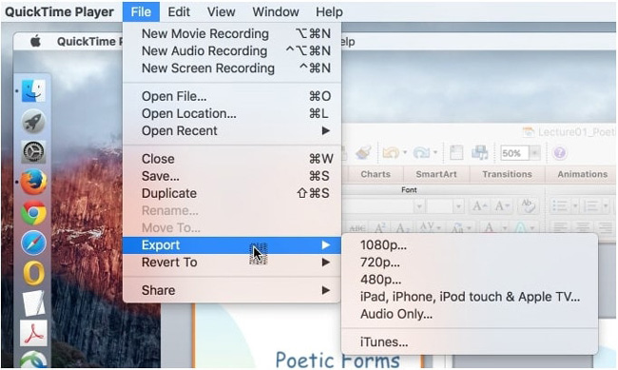The height and width of the screenshot is (370, 618).
Task: Click the Apple logo menu
Action: (x=35, y=41)
